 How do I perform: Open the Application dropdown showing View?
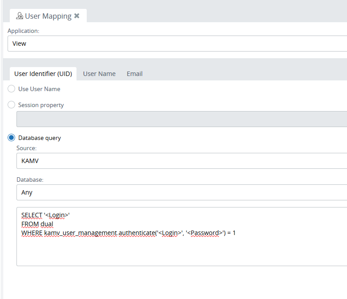178,44
